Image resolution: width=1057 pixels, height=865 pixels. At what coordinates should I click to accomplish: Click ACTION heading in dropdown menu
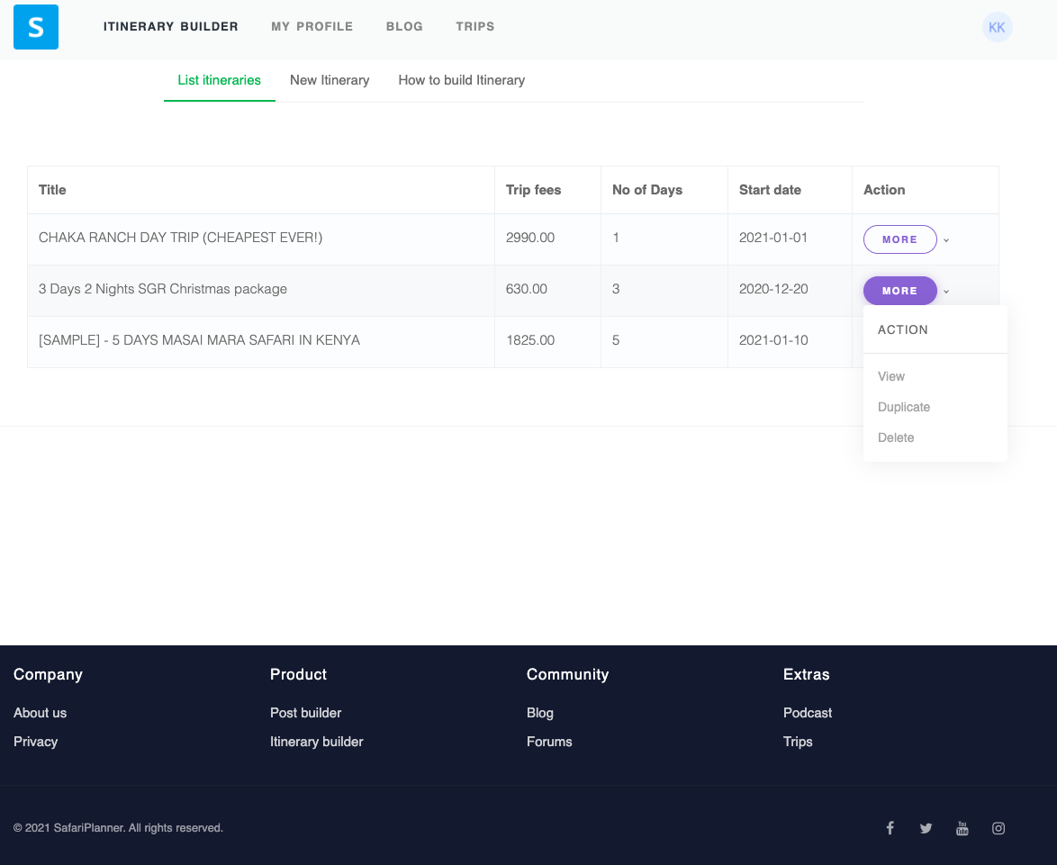903,329
